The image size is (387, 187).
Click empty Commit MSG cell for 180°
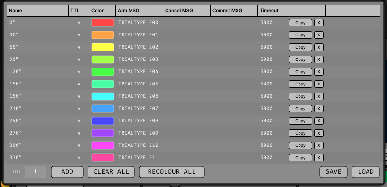click(234, 96)
